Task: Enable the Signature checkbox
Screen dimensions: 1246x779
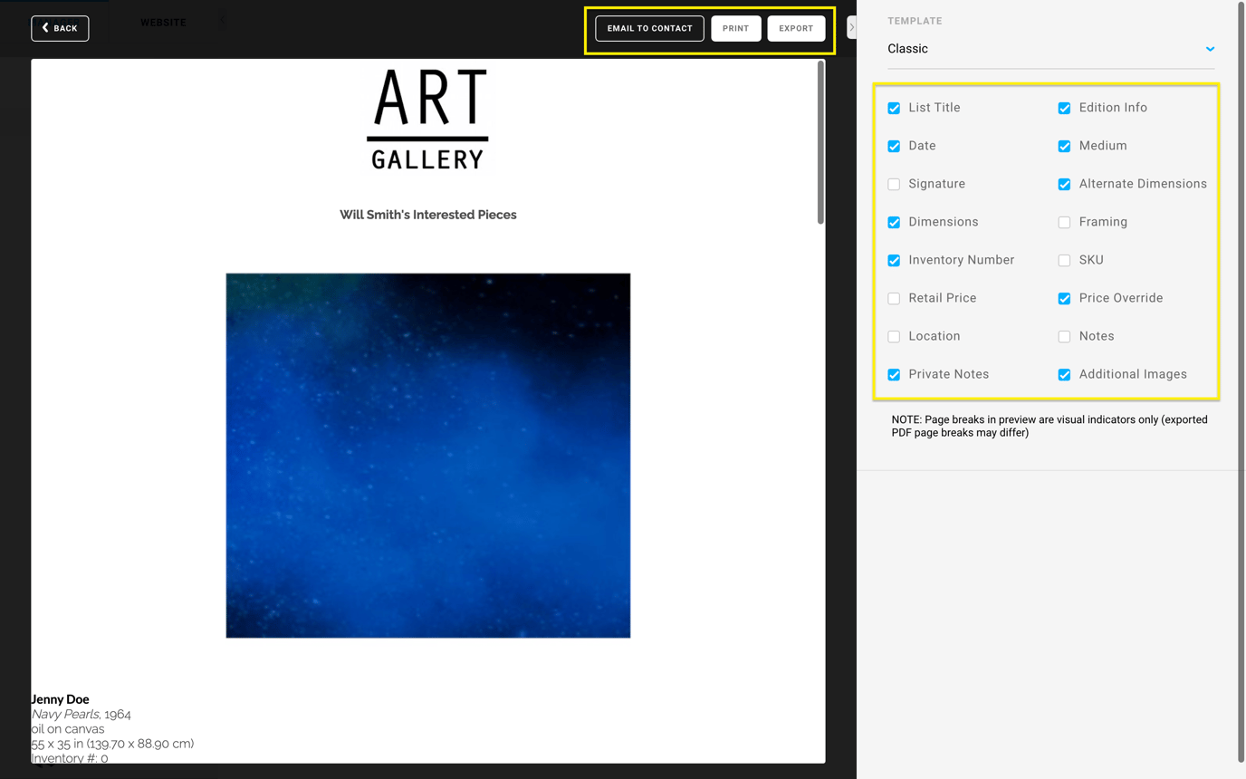Action: tap(894, 184)
